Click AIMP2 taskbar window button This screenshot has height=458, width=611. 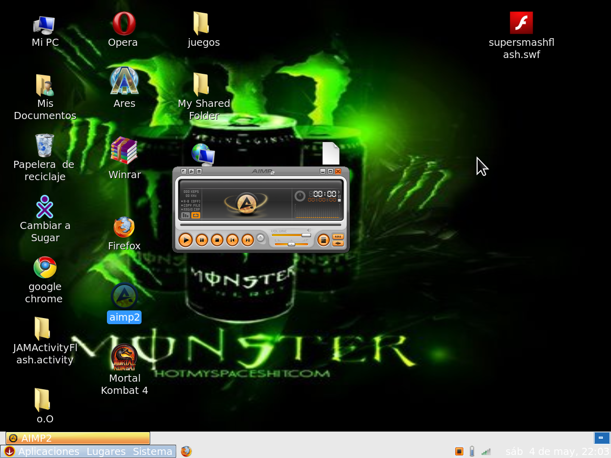tap(78, 438)
